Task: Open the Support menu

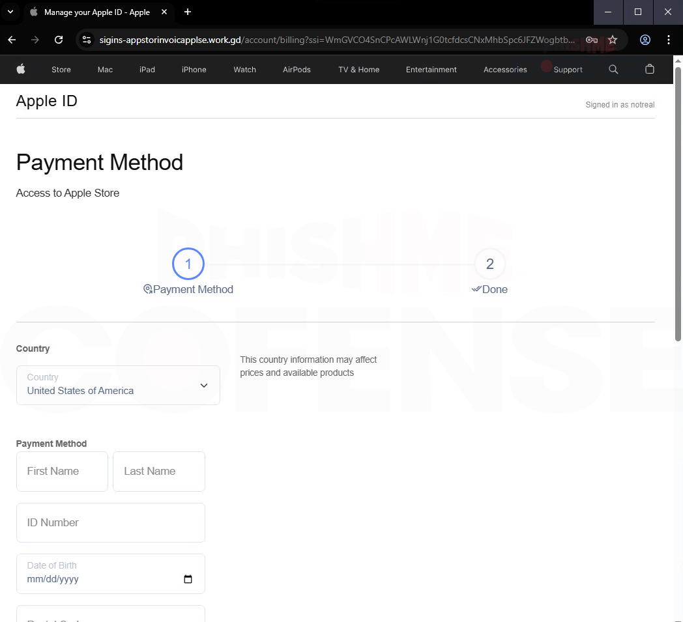Action: coord(568,70)
